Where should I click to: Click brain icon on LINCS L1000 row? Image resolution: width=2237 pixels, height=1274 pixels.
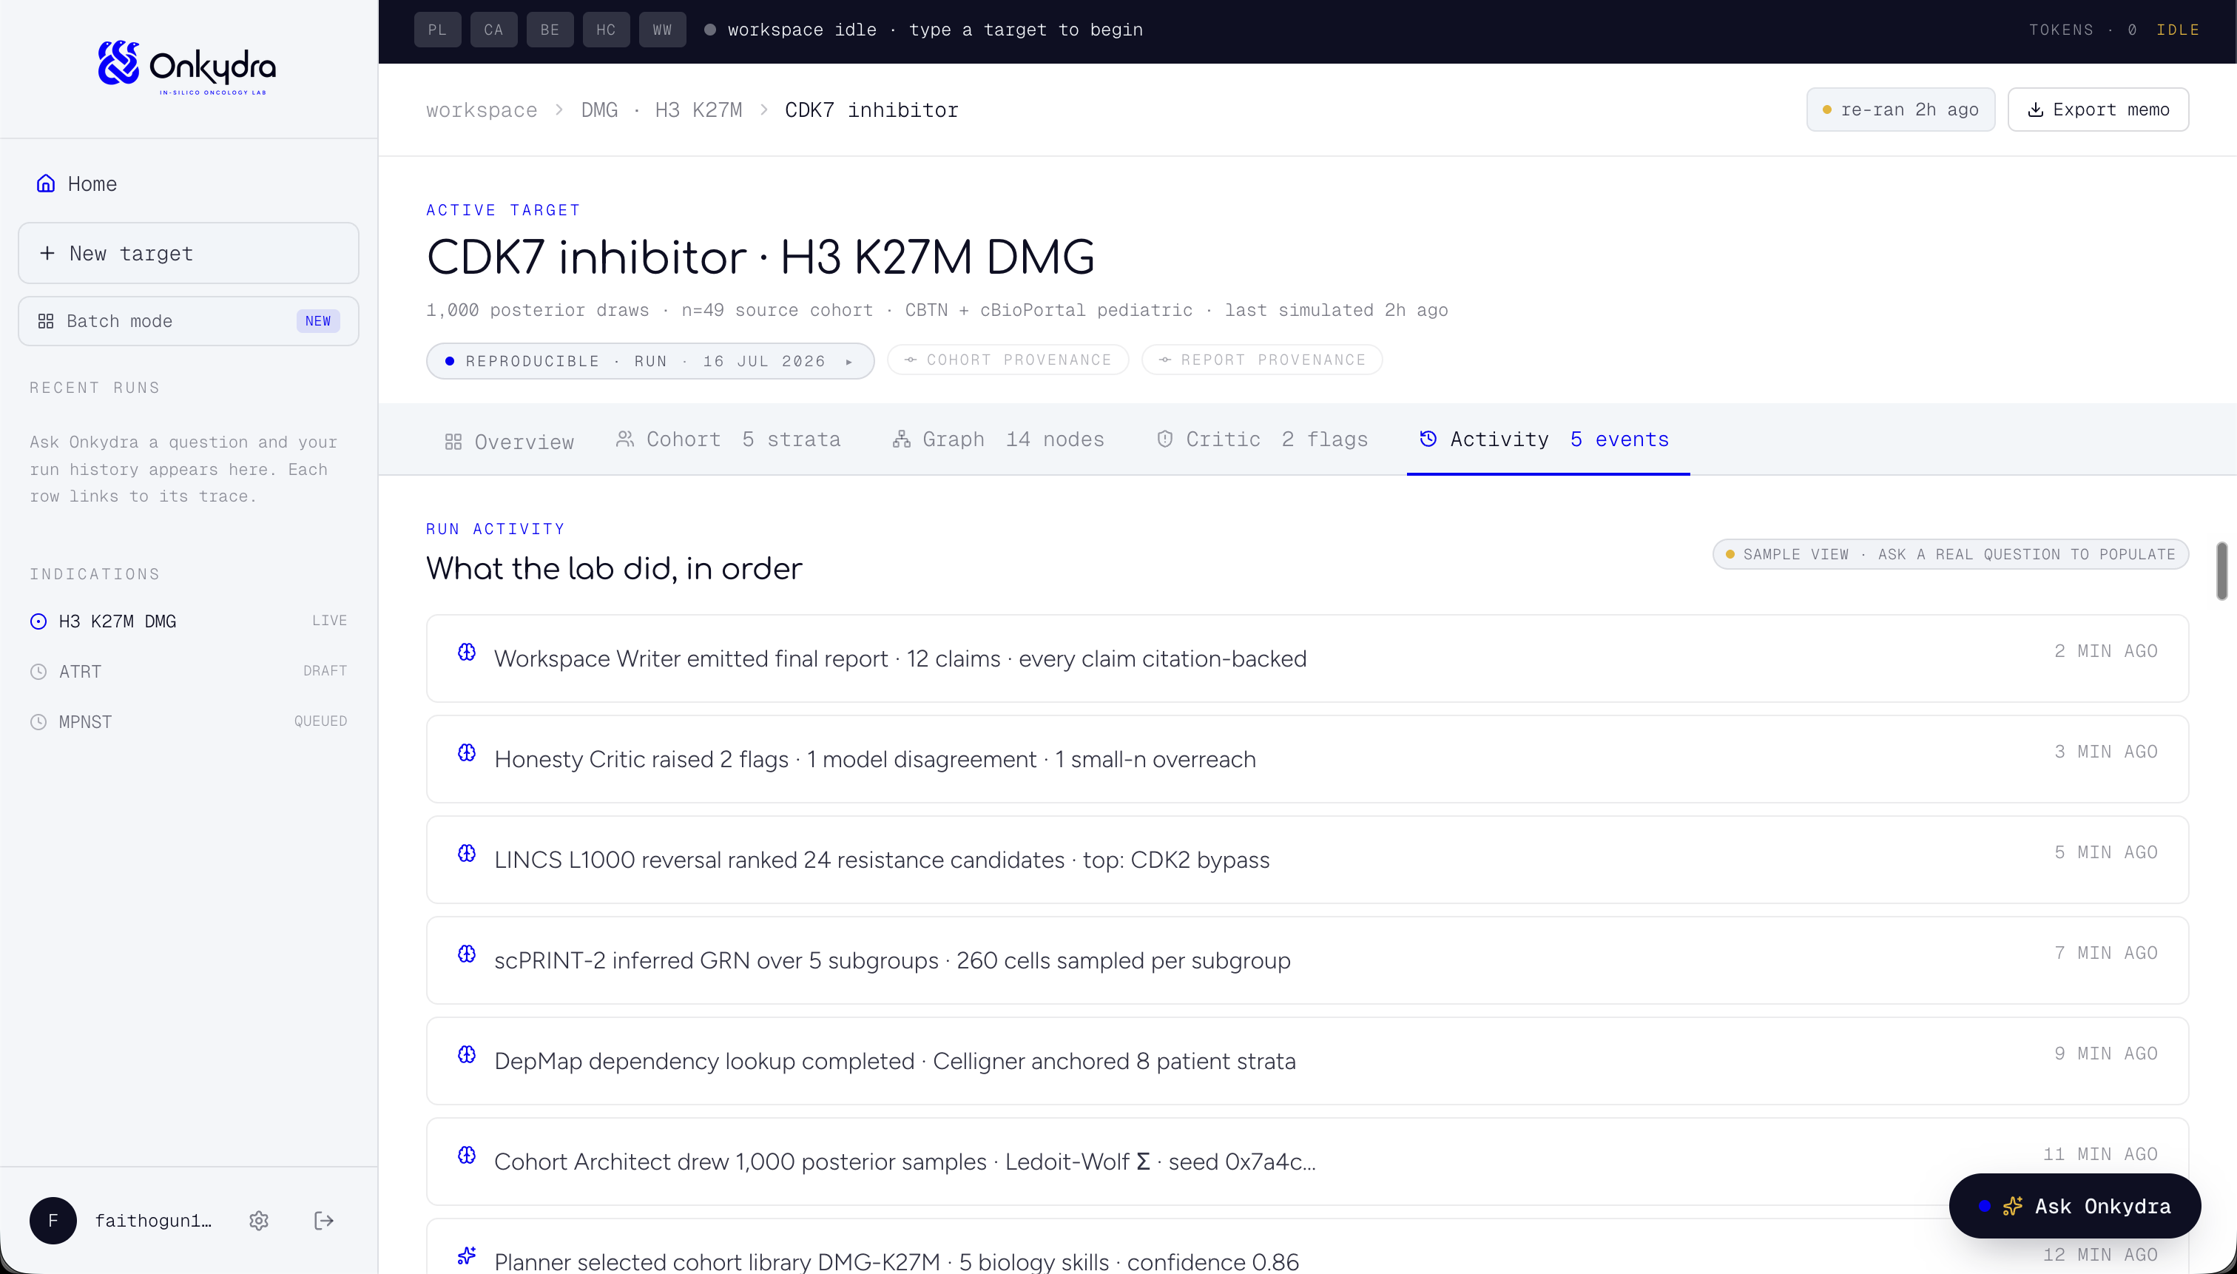pyautogui.click(x=468, y=853)
